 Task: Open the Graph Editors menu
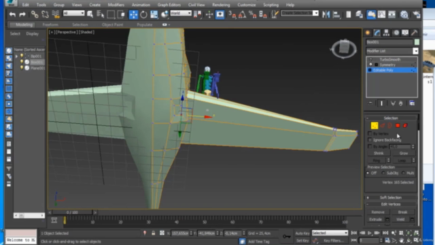169,5
